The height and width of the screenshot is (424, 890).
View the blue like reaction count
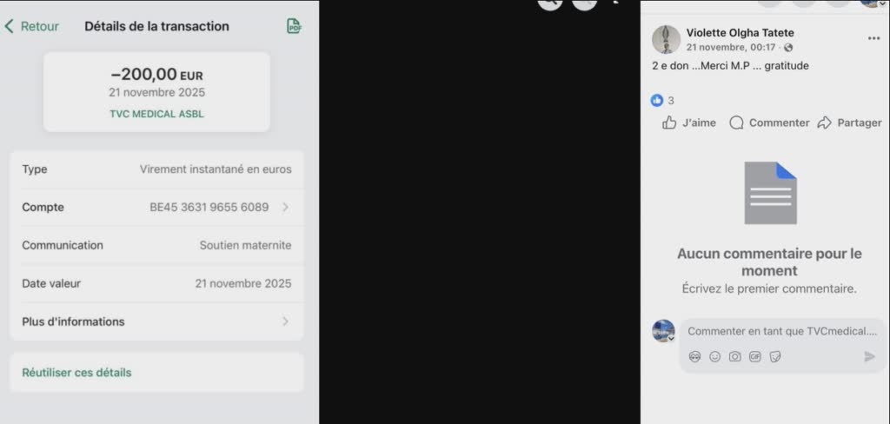coord(662,101)
